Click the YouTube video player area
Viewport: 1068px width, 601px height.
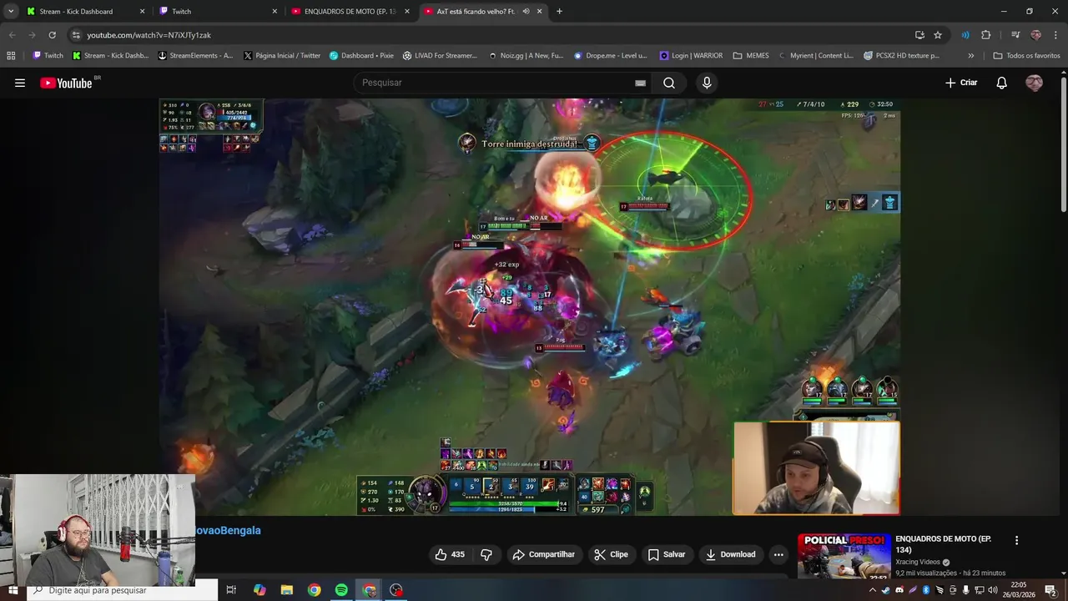pos(530,307)
